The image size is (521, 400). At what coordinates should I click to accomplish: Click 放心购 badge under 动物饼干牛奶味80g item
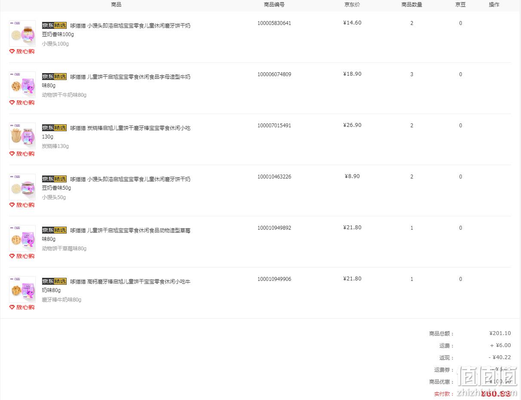pos(22,102)
